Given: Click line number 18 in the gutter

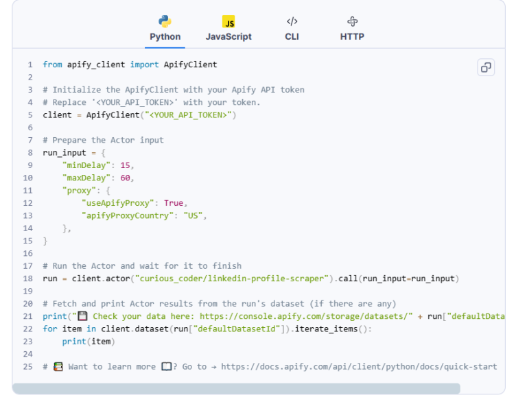Looking at the screenshot, I should point(27,278).
